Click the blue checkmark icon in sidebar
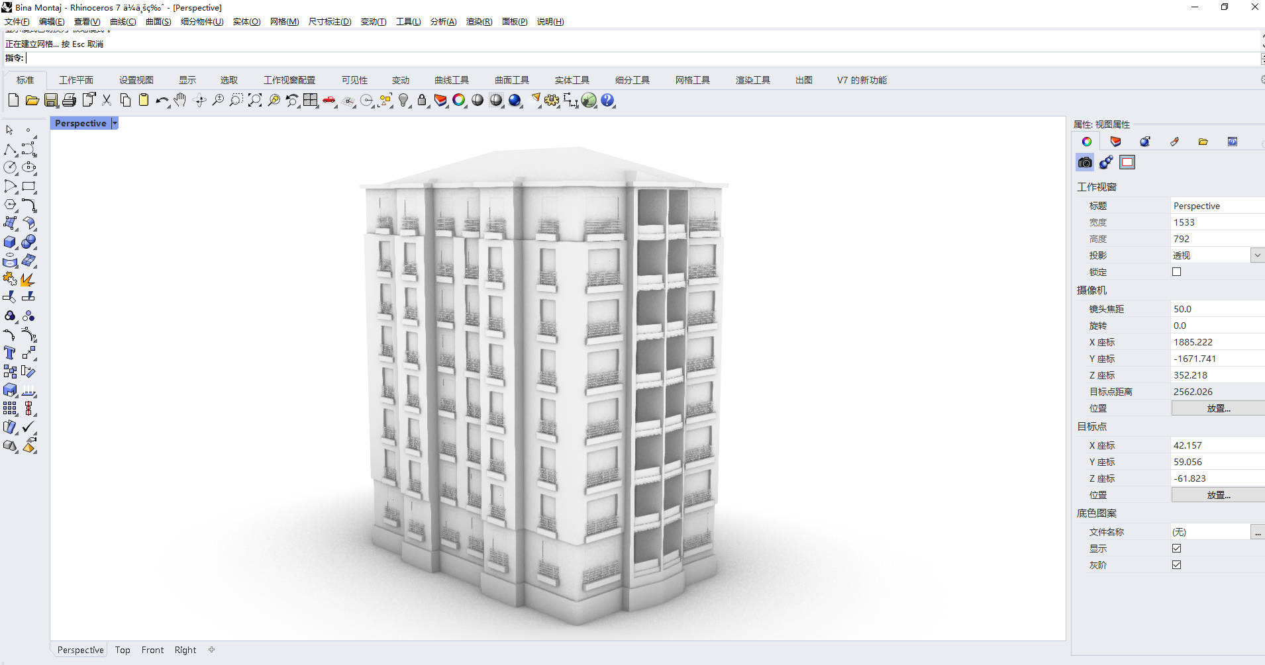Screen dimensions: 1265x665 point(28,427)
